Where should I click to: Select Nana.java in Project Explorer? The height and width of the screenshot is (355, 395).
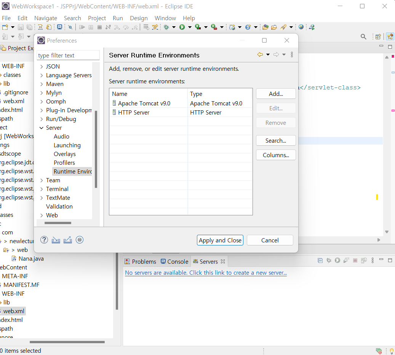31,259
